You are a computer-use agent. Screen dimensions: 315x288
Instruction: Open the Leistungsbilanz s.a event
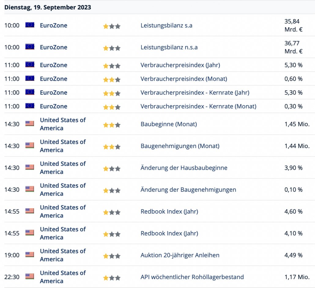pos(166,25)
